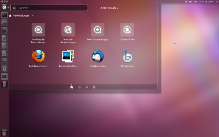Open Workspace Switcher from the launcher
The width and height of the screenshot is (219, 137).
pyautogui.click(x=4, y=77)
